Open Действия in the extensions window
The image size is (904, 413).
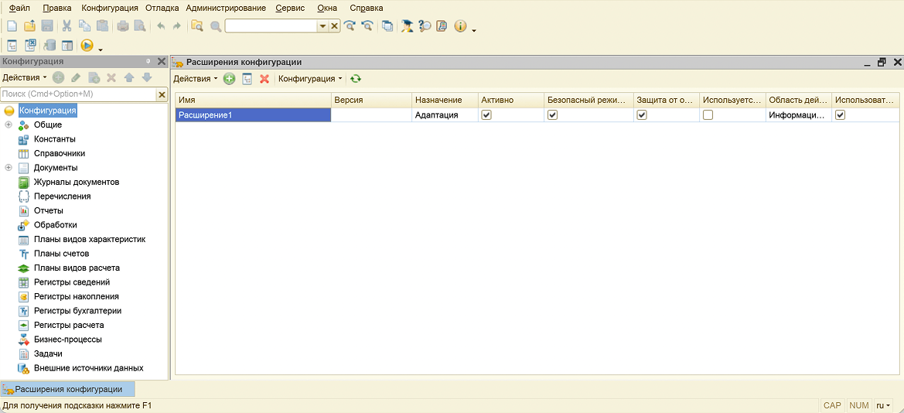point(195,79)
